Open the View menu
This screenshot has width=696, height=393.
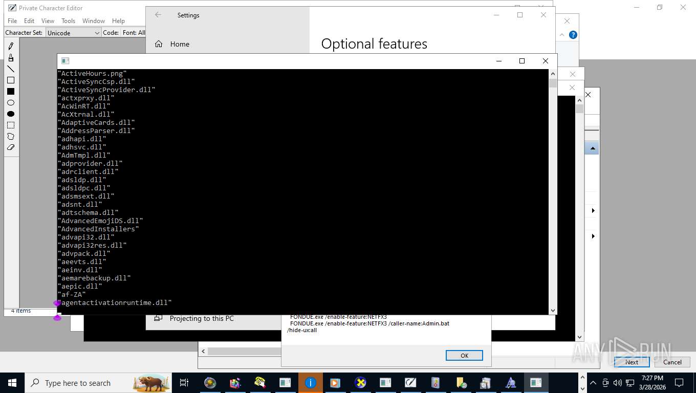(48, 21)
